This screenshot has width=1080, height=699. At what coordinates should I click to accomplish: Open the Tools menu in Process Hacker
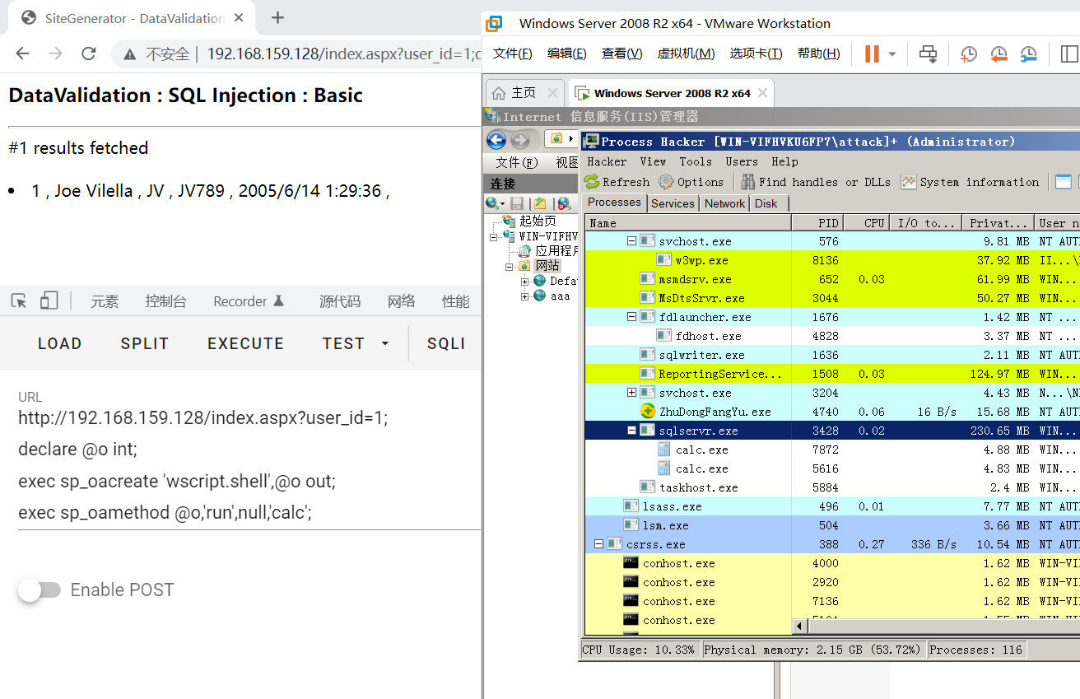click(696, 161)
